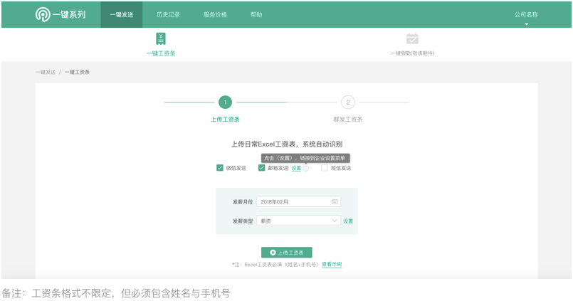573x301 pixels.
Task: Click 设置 link next to 发薪类型
Action: 348,221
